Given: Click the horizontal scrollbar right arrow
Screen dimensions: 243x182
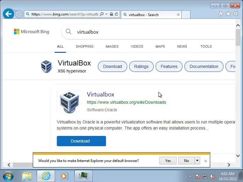Looking at the screenshot, I should [x=229, y=165].
